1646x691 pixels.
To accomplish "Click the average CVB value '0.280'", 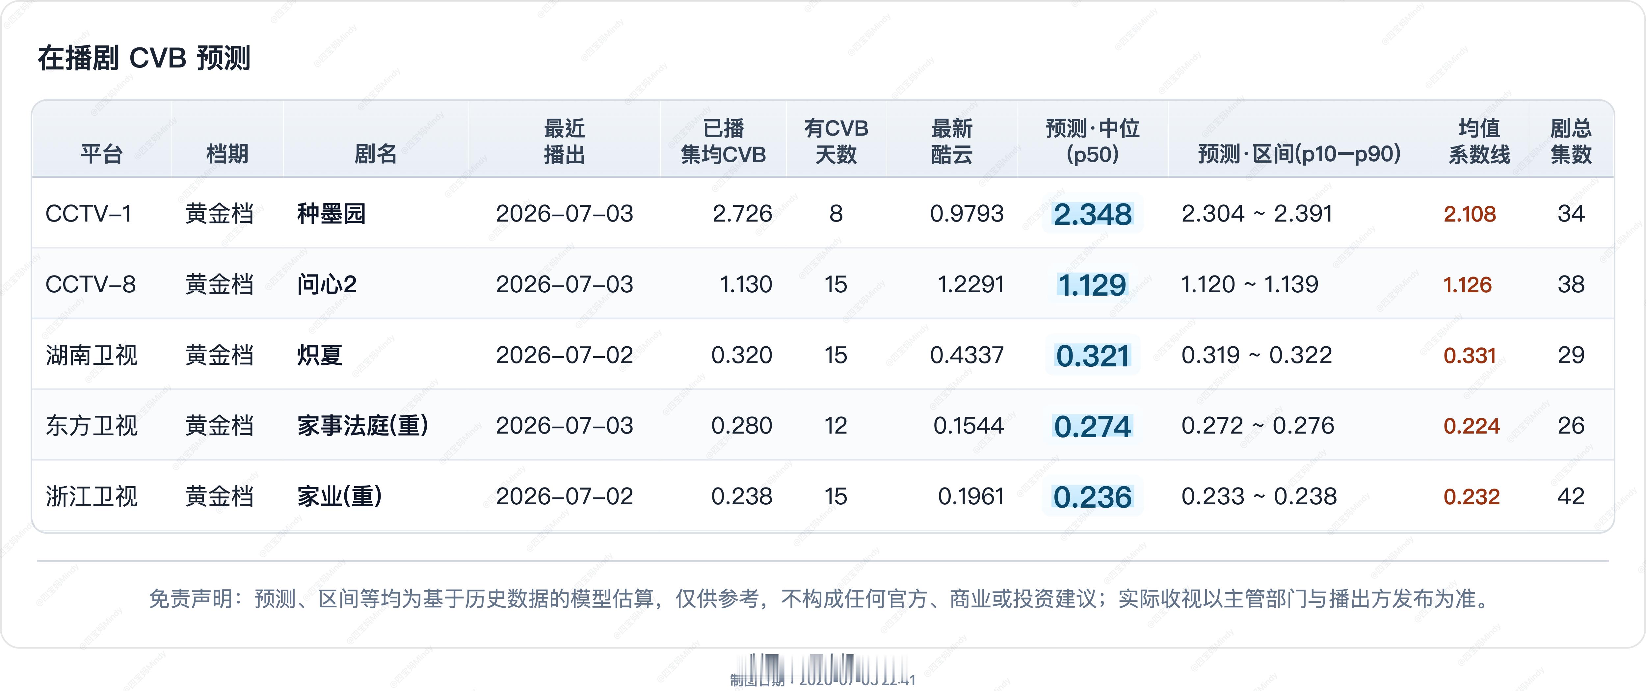I will coord(742,426).
